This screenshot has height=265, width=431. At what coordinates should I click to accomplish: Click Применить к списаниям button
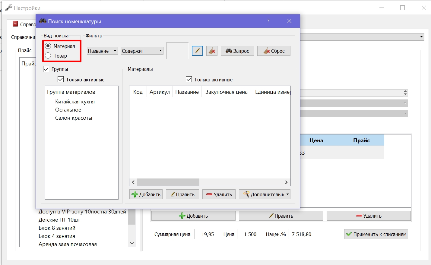coord(376,234)
